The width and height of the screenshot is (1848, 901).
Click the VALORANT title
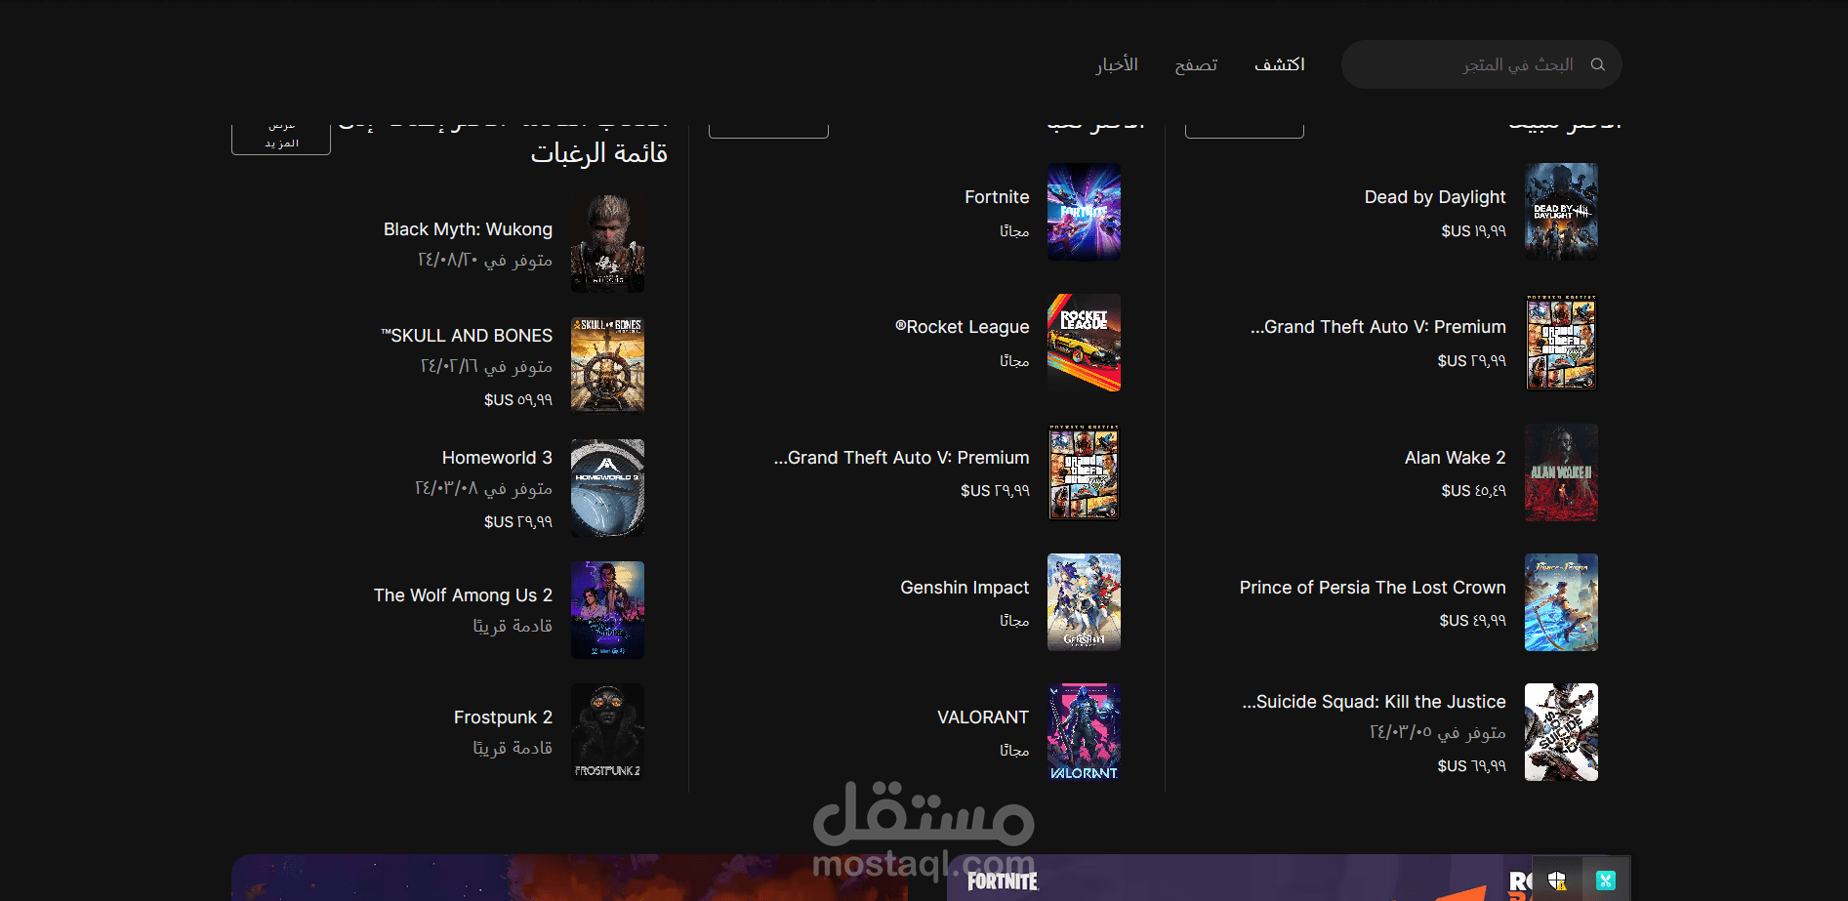click(983, 717)
